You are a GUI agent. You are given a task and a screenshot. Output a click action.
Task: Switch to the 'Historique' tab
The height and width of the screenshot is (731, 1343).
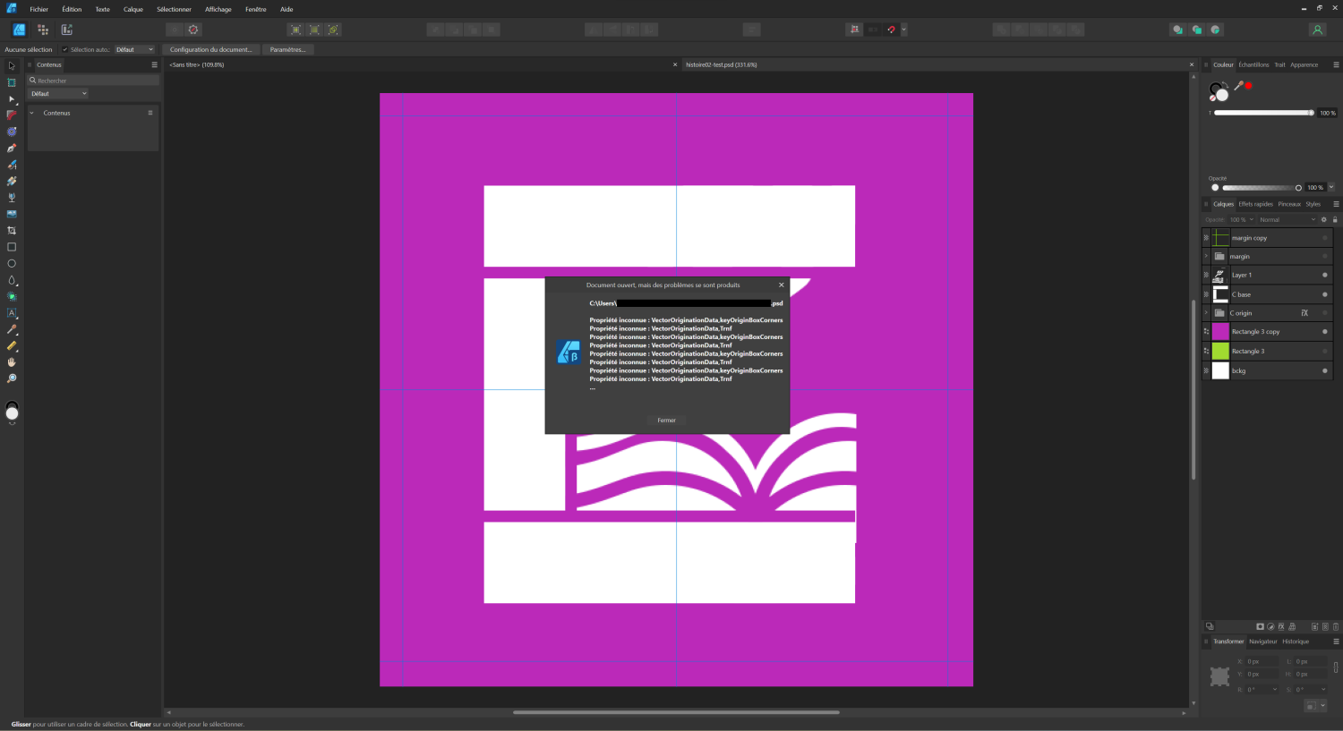coord(1295,642)
